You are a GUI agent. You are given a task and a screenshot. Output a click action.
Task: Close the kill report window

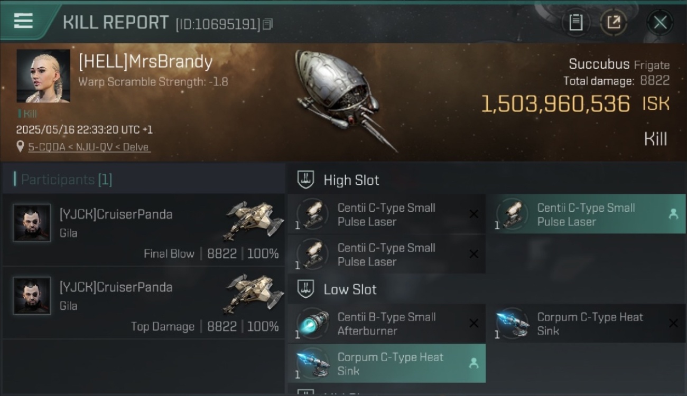point(660,22)
